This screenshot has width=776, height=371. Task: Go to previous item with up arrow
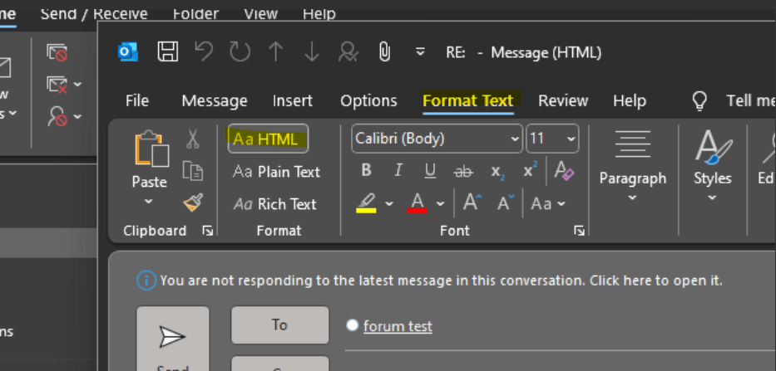(x=275, y=51)
